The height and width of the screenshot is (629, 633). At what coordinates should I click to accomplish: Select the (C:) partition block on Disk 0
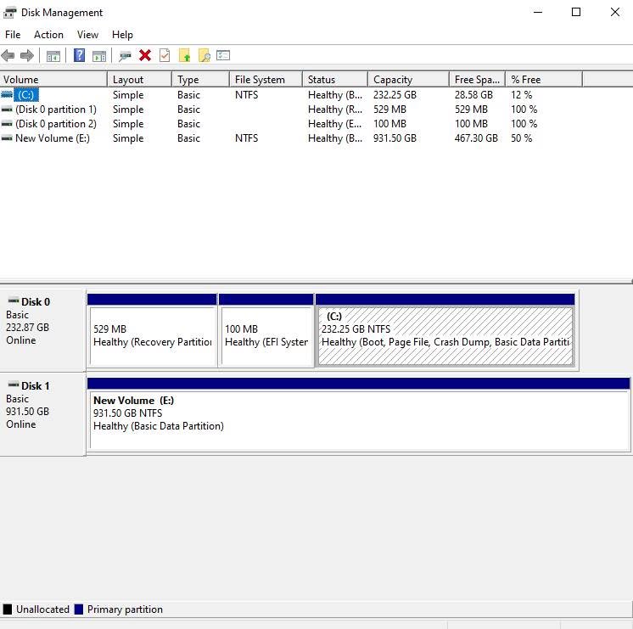pos(445,331)
